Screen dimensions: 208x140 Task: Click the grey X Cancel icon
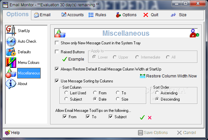coord(179,133)
